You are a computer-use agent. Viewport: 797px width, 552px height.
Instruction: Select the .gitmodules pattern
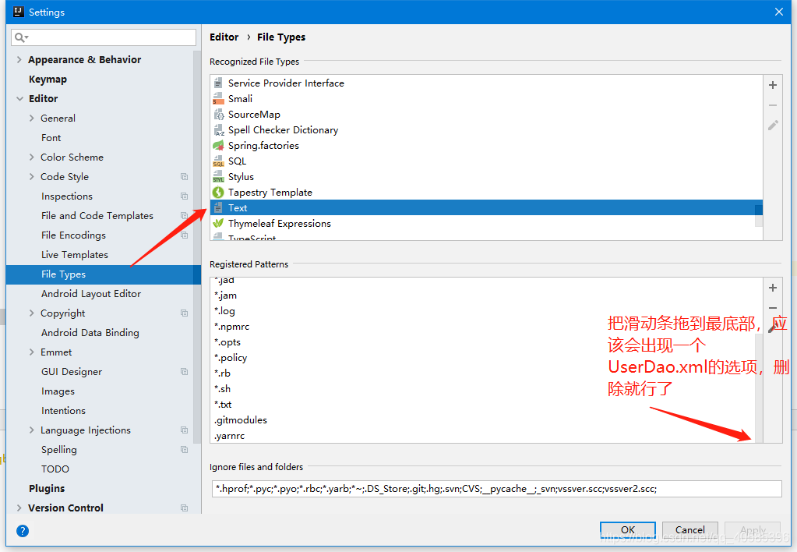(x=241, y=420)
